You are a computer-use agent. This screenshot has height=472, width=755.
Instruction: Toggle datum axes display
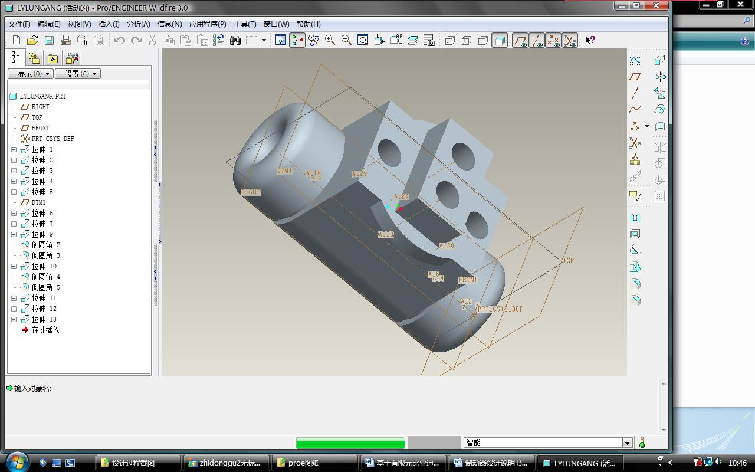point(536,40)
